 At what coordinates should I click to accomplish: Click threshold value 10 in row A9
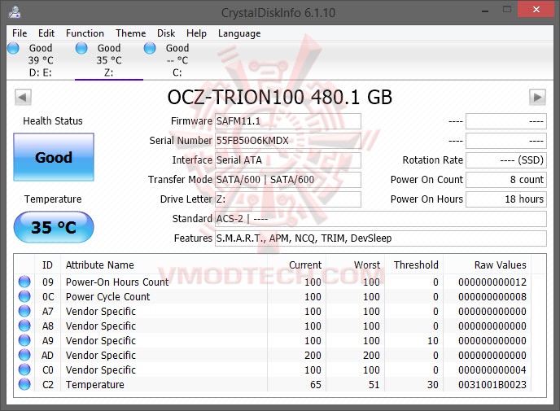[433, 341]
